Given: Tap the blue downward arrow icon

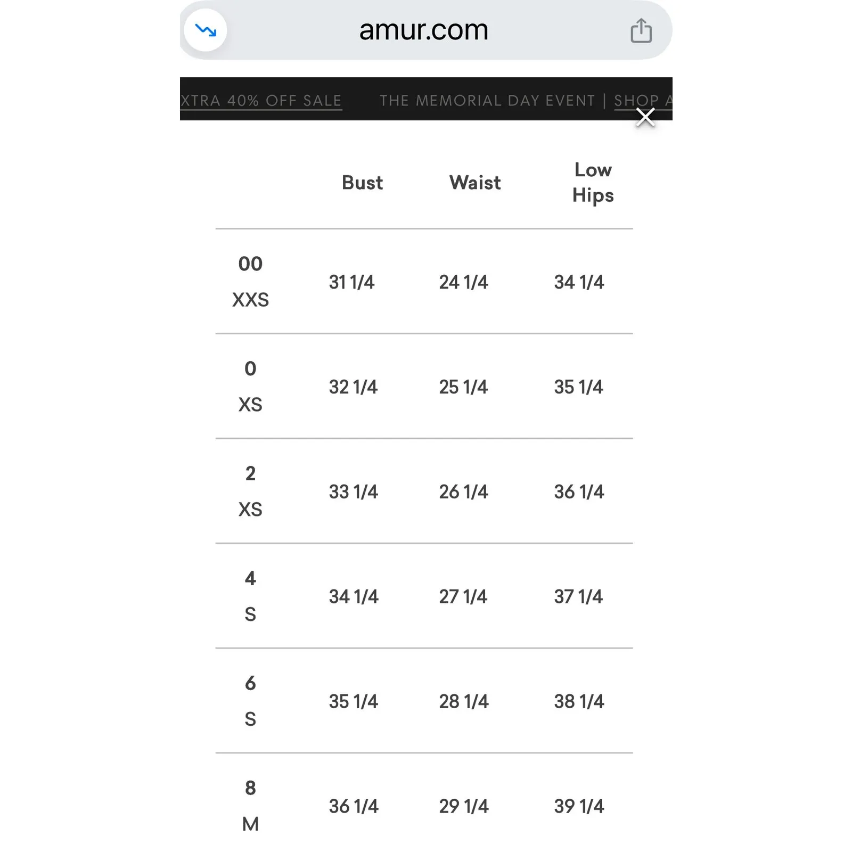Looking at the screenshot, I should pyautogui.click(x=206, y=30).
